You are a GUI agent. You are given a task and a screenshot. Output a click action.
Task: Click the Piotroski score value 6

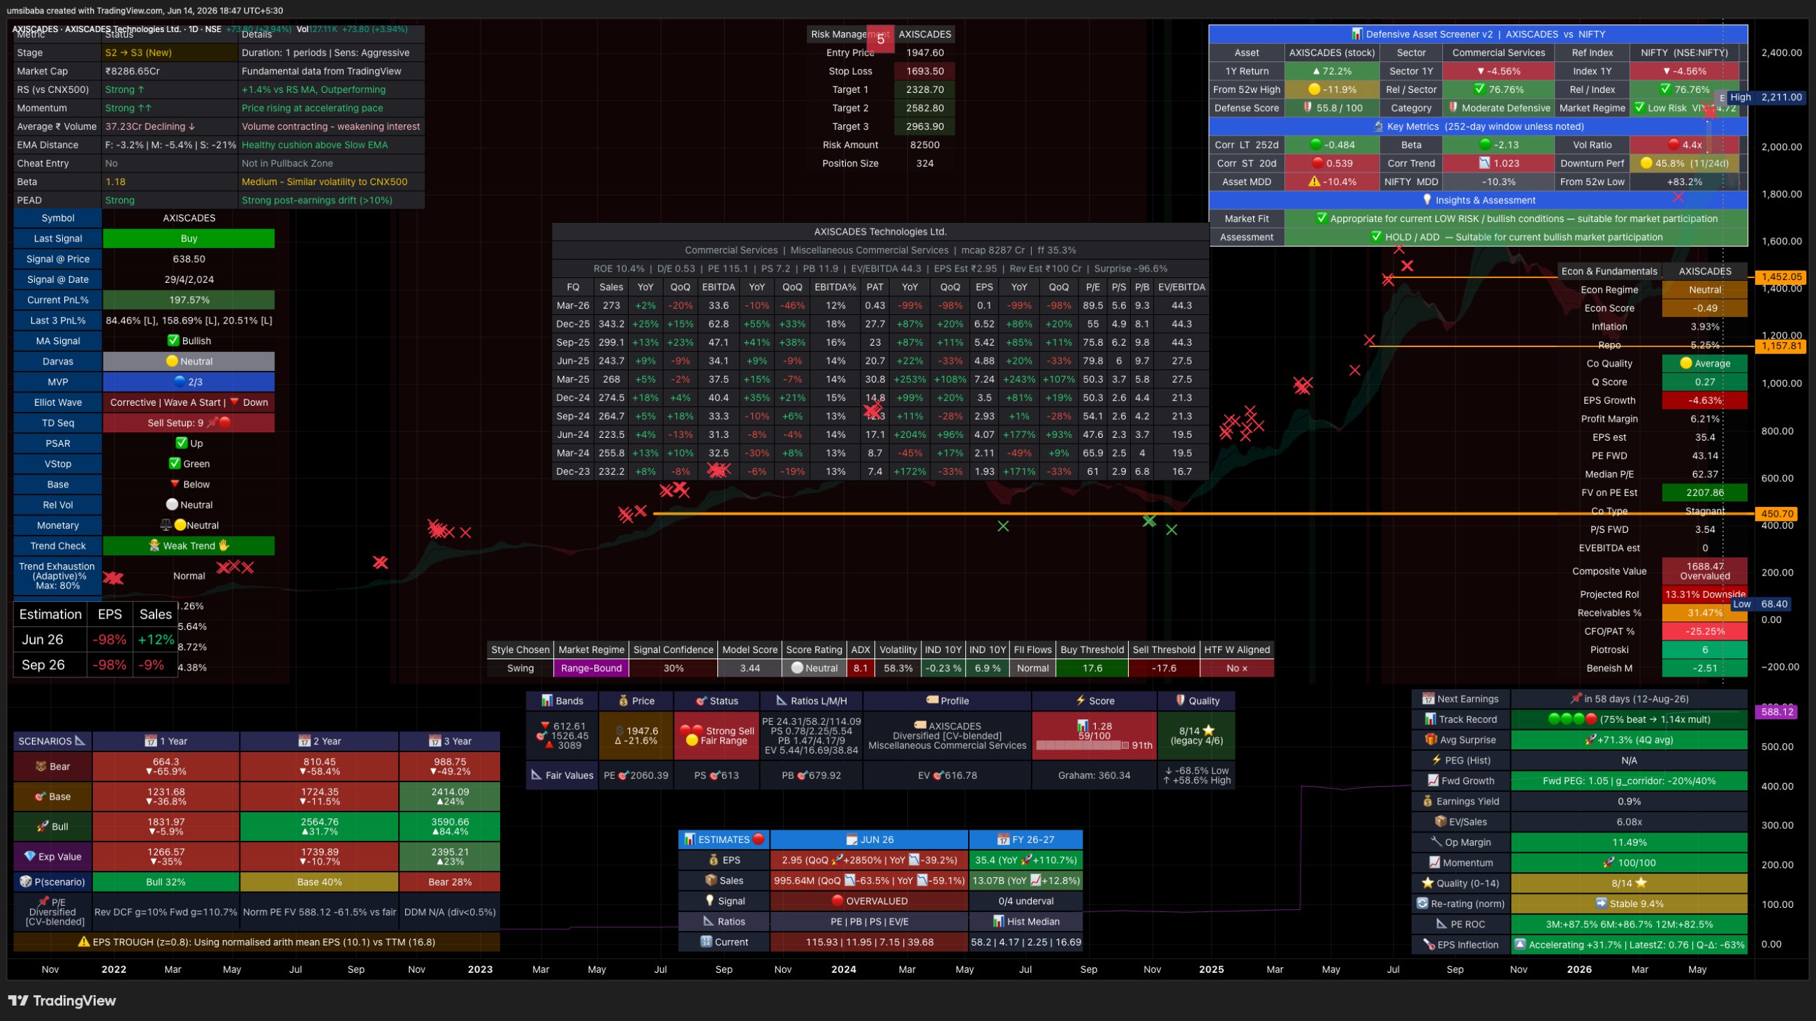tap(1705, 649)
